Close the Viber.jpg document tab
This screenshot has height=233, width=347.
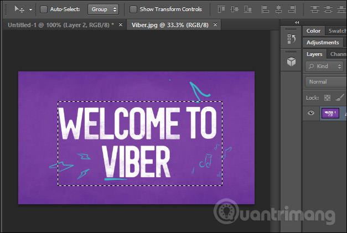coord(215,24)
